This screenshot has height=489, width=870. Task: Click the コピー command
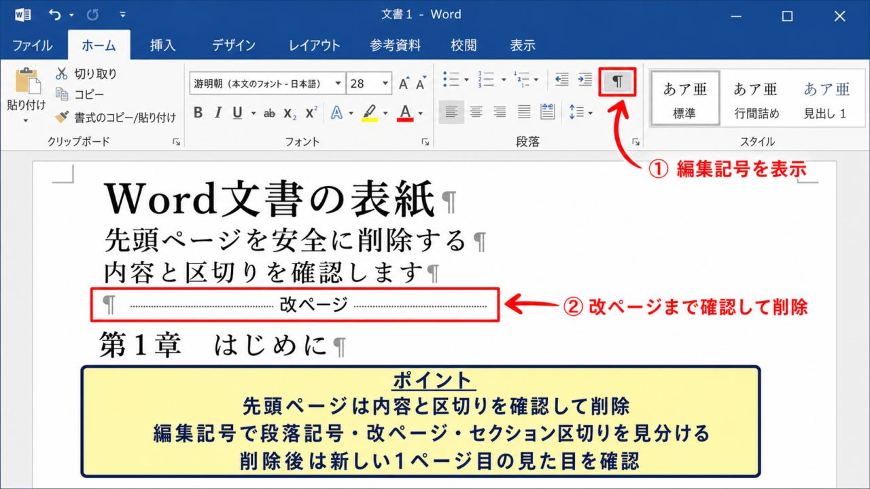pyautogui.click(x=80, y=94)
